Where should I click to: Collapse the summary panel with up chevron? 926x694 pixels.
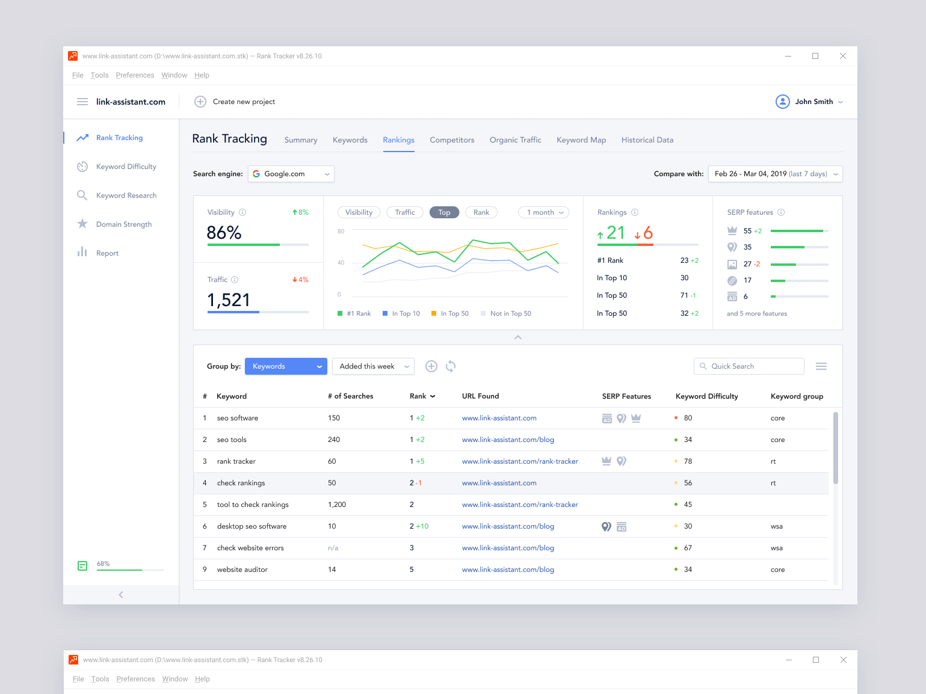[x=518, y=337]
